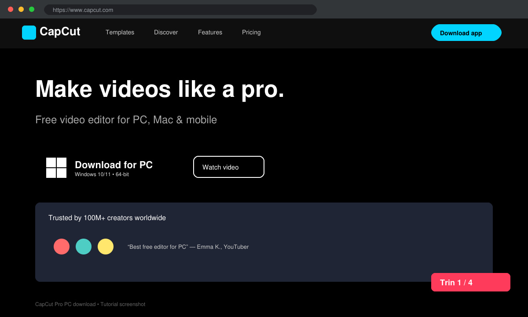
Task: Click the red close window dot
Action: tap(11, 9)
